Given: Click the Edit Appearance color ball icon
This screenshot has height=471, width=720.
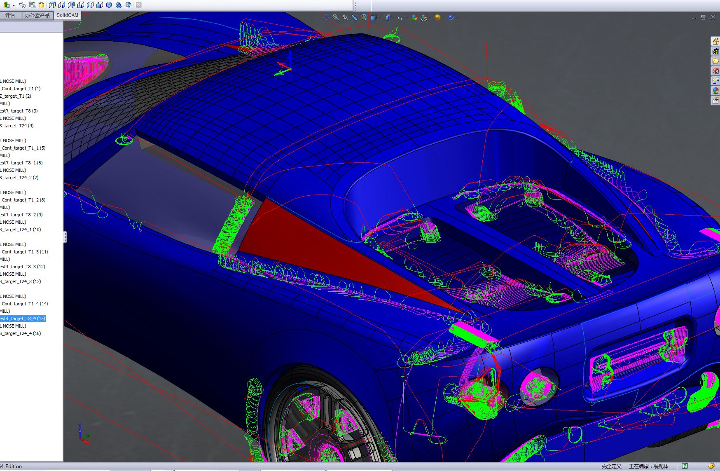Looking at the screenshot, I should 414,17.
